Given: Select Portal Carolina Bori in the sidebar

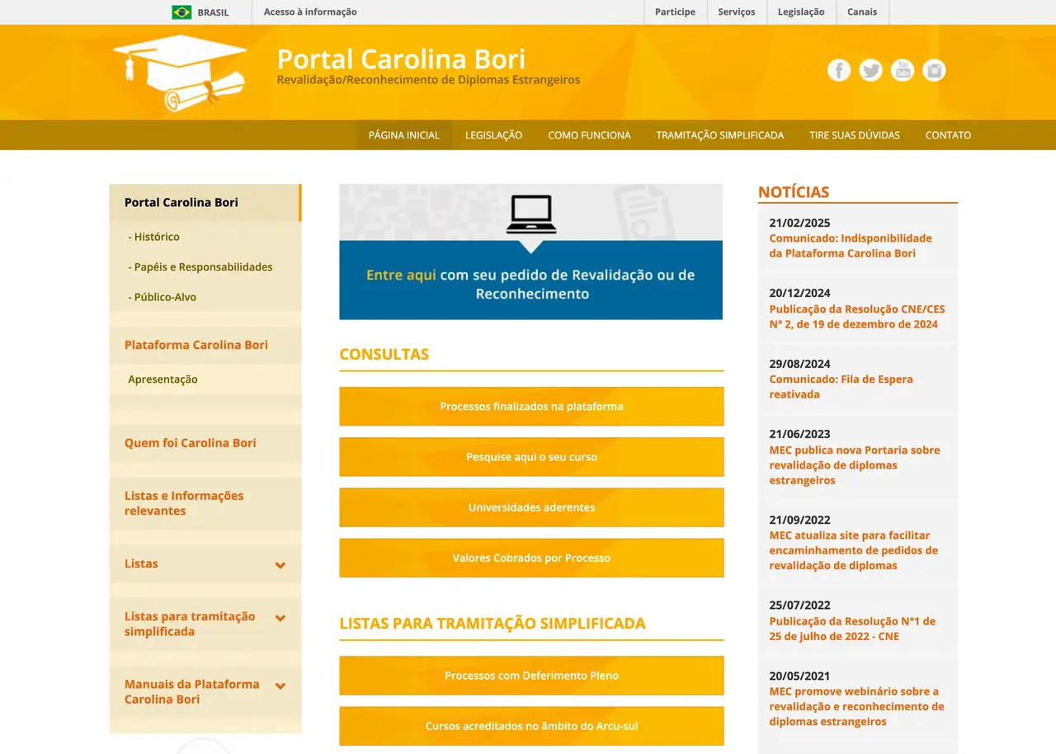Looking at the screenshot, I should point(205,202).
